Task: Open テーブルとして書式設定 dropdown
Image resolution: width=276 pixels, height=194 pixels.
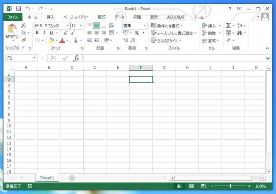Action: [x=173, y=33]
